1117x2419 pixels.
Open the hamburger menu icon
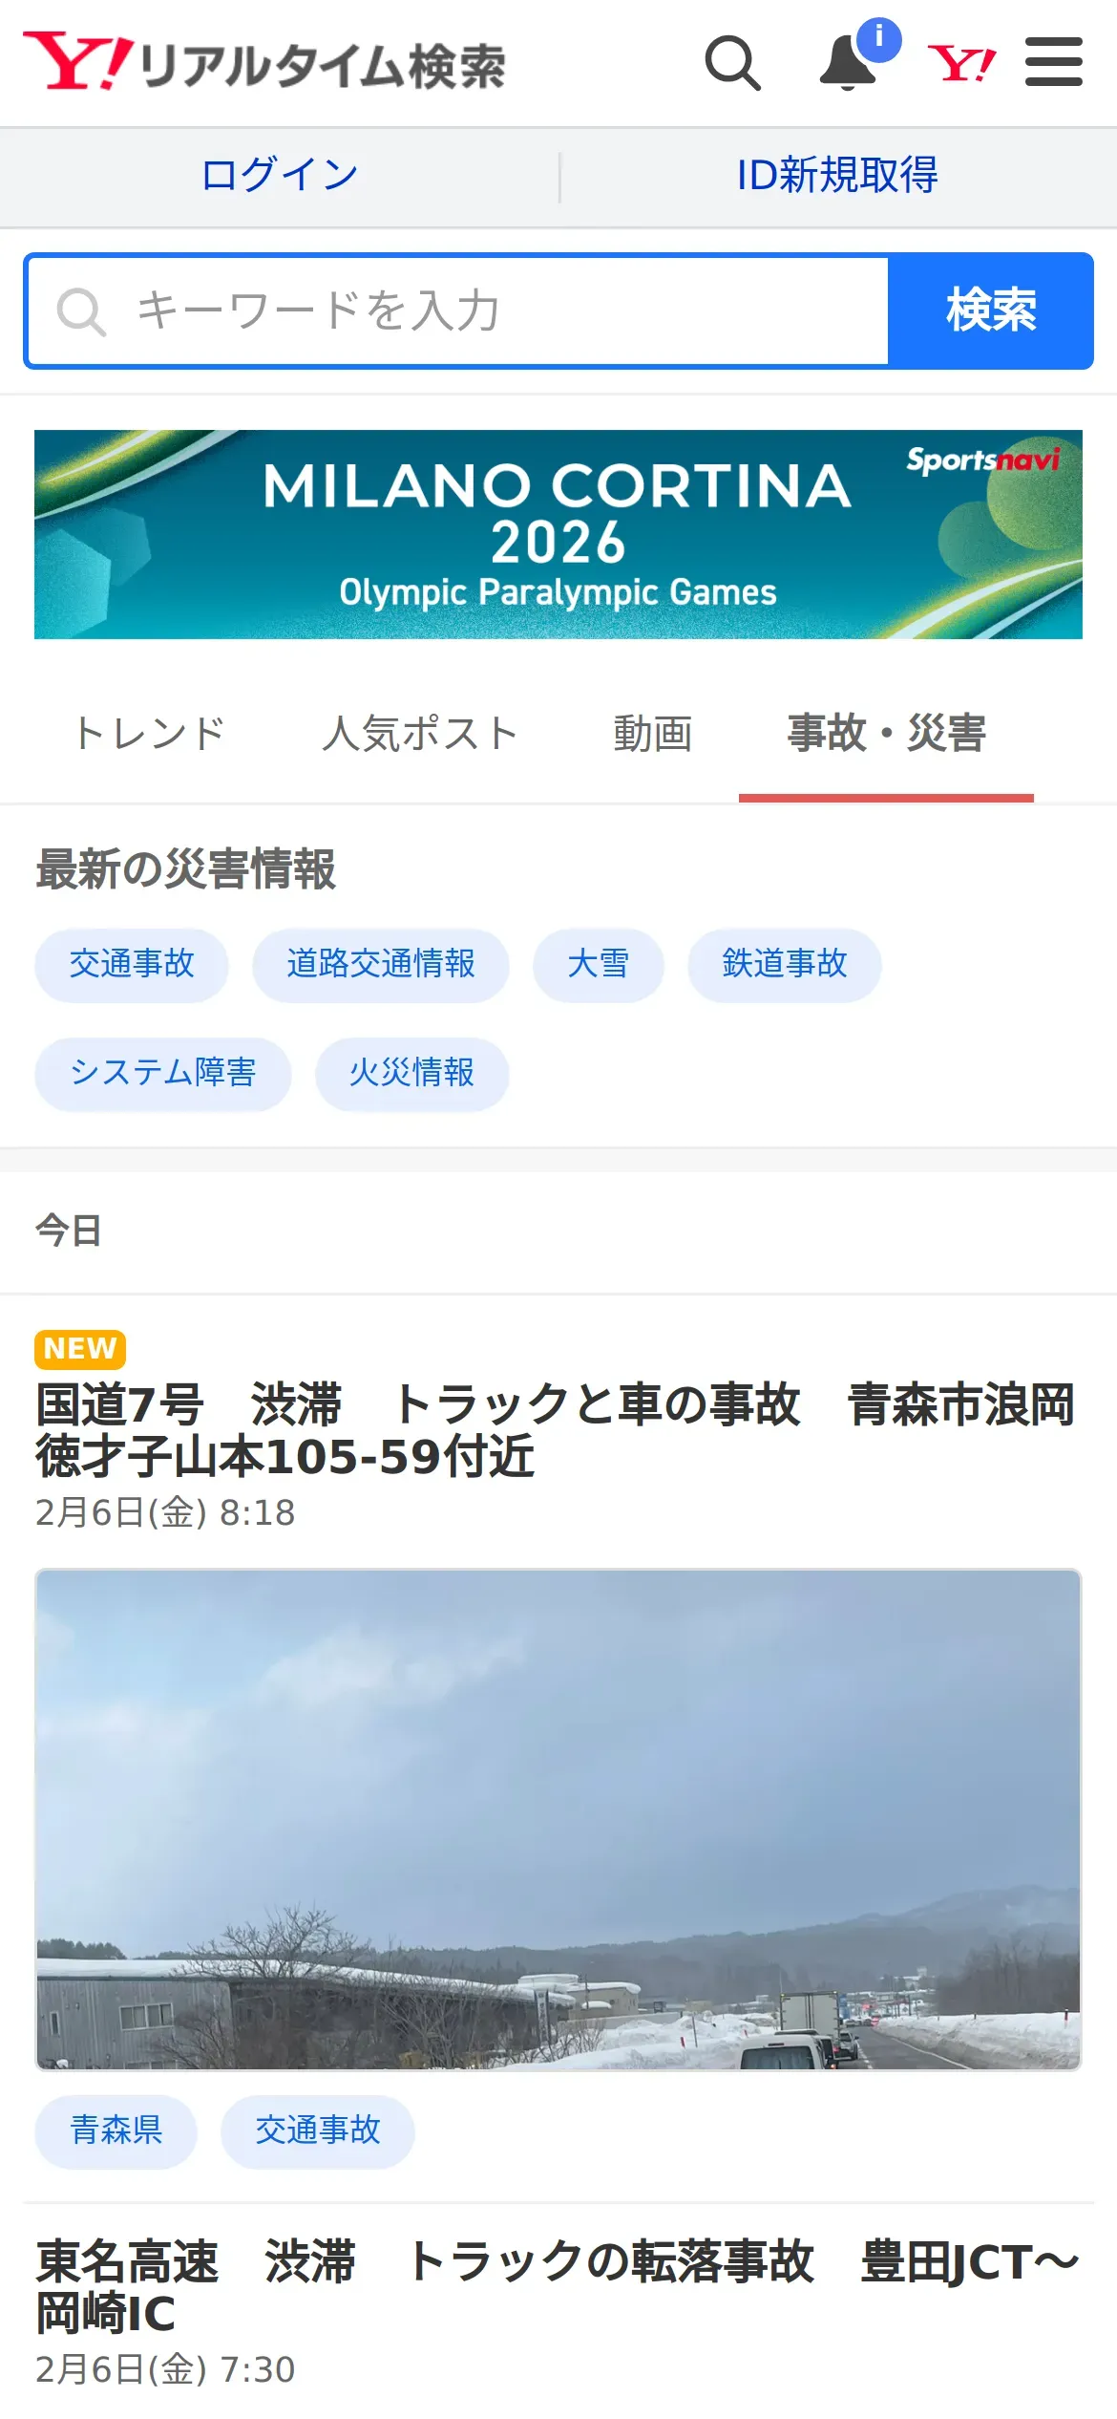pos(1054,62)
